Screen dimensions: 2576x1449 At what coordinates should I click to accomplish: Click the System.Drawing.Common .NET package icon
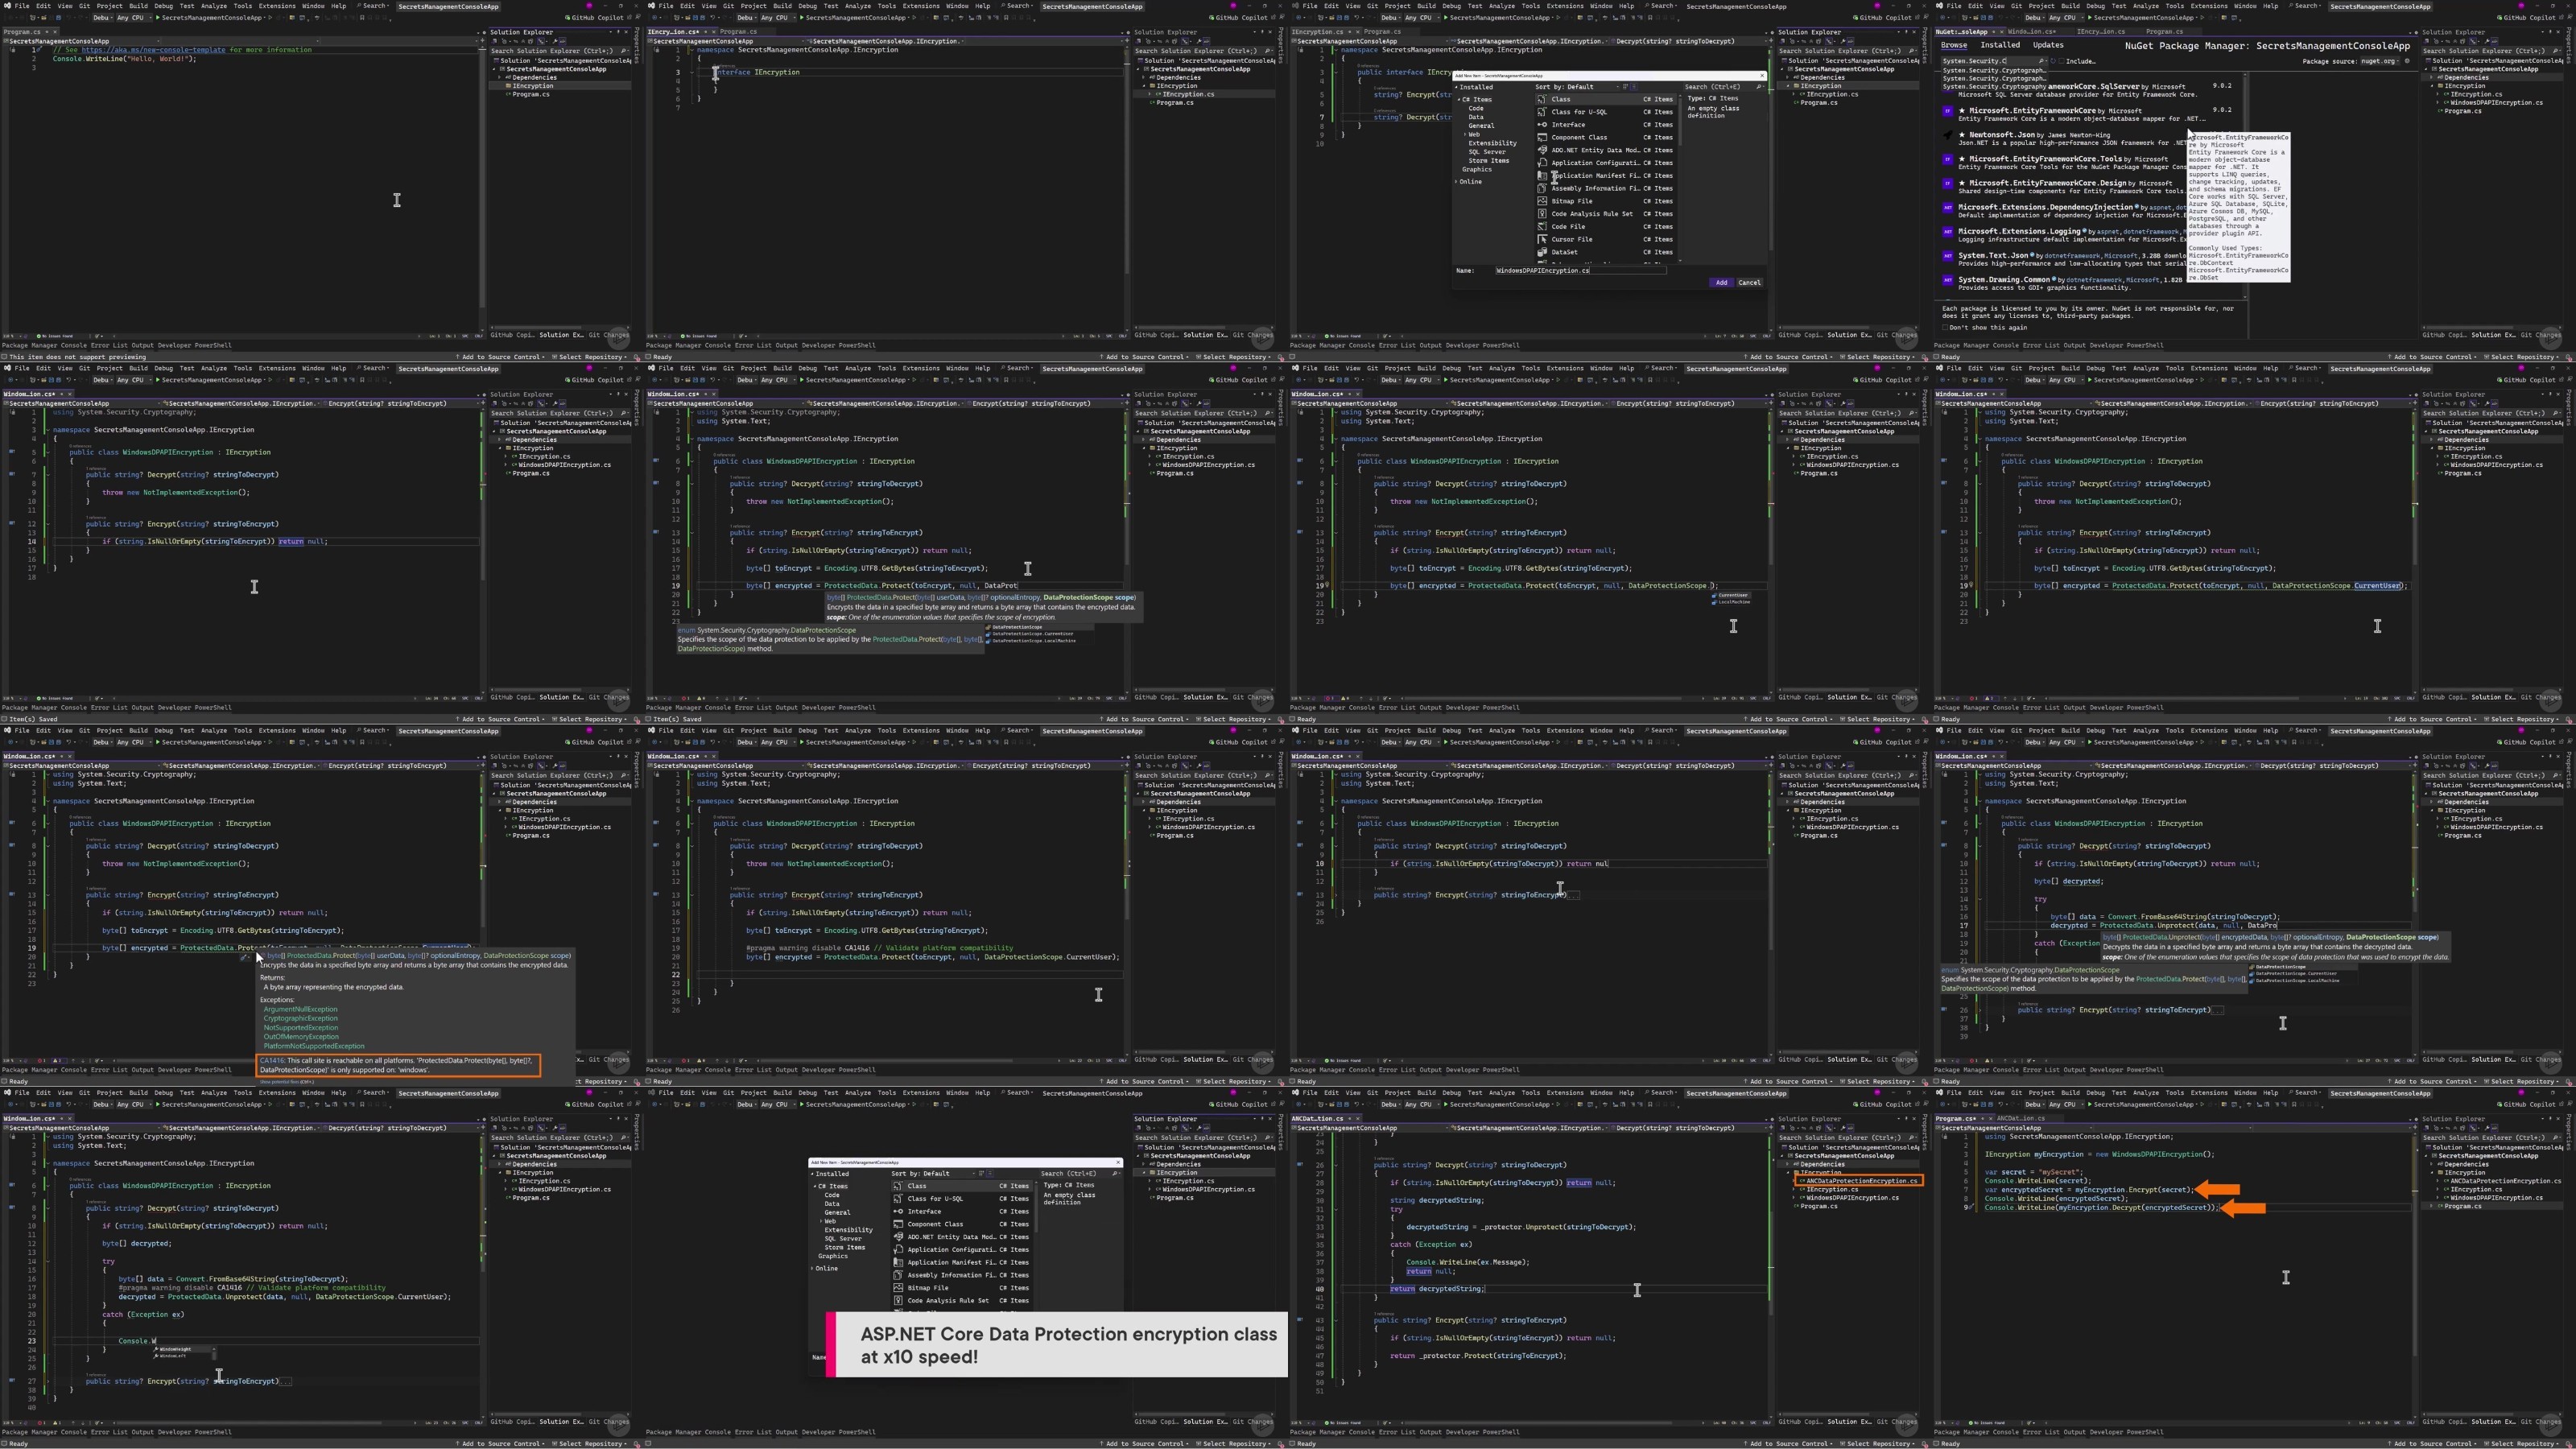tap(1948, 280)
